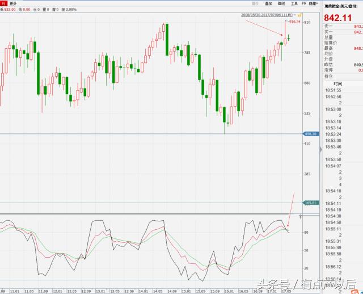Click the greyed 复权 toolbar item
Screen dimensions: 363x294
[255, 3]
